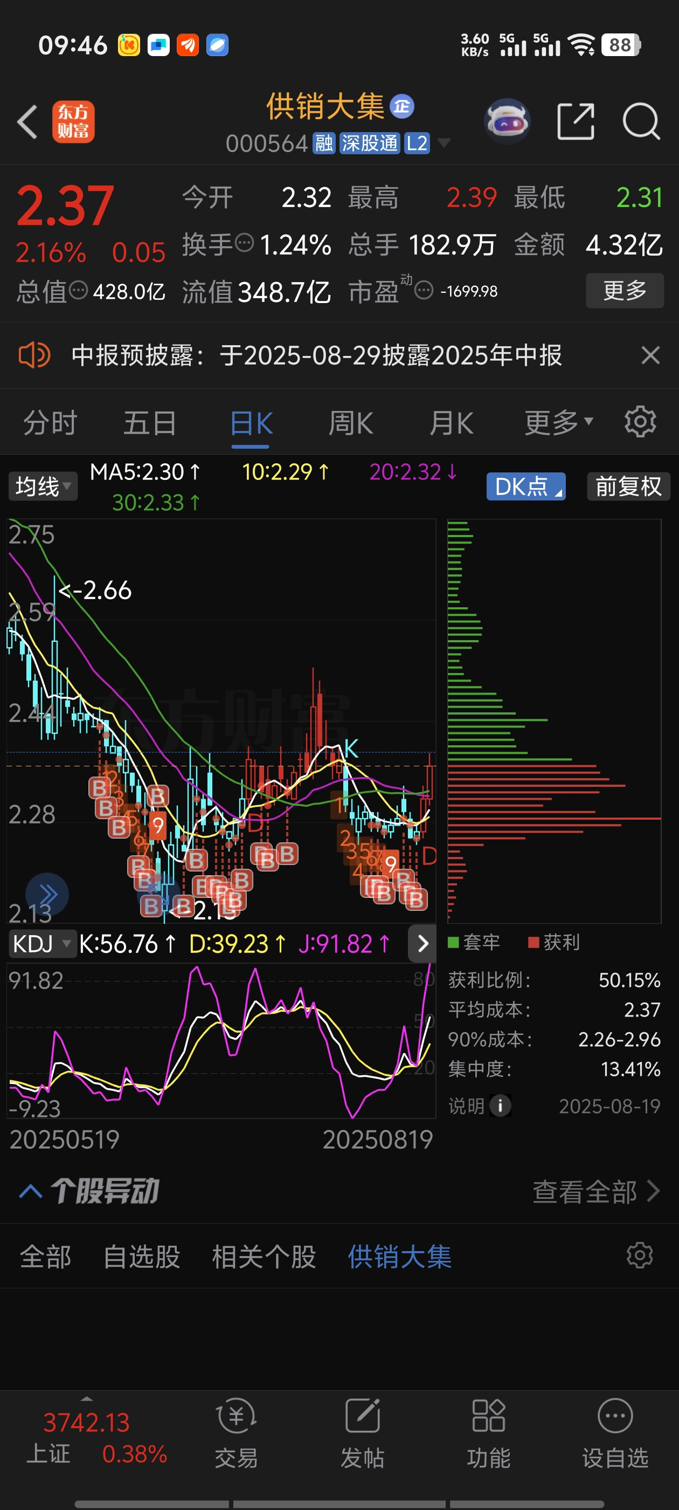The image size is (679, 1510).
Task: Tap the 企 badge beside 供销大集
Action: pos(402,106)
